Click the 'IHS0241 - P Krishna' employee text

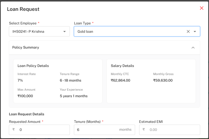click(x=28, y=31)
